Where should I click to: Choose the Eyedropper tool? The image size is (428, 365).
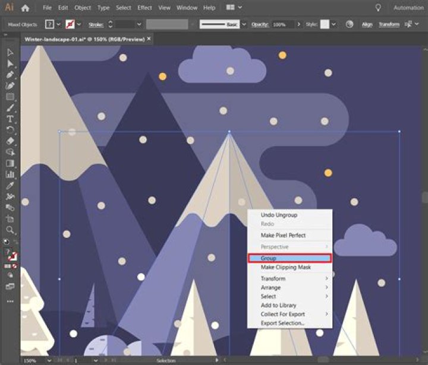[x=10, y=186]
